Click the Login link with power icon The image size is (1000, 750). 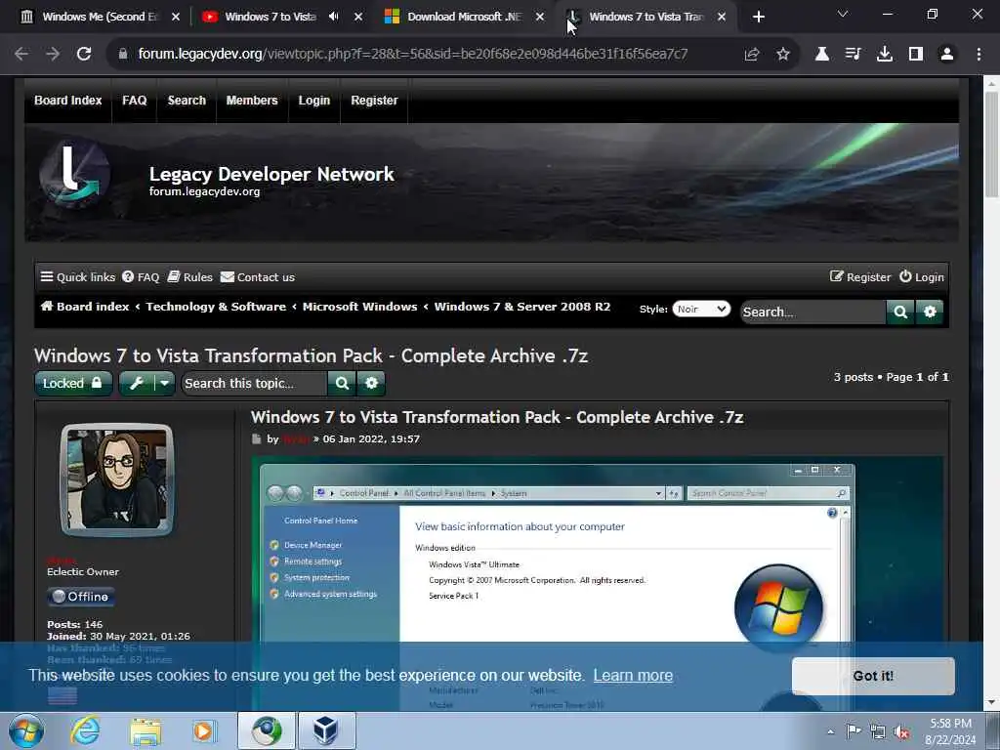pos(922,277)
